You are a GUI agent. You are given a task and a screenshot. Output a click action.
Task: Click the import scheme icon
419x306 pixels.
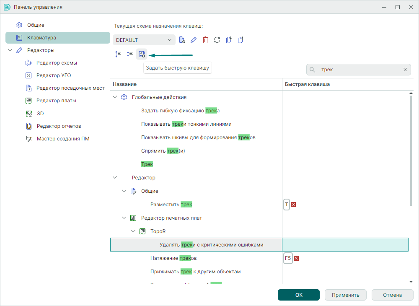[228, 40]
